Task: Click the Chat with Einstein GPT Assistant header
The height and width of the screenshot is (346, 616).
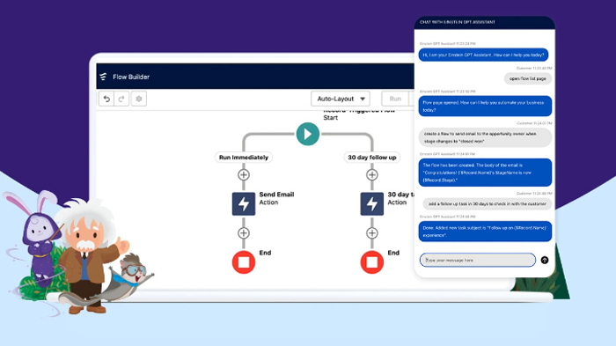Action: [x=484, y=22]
